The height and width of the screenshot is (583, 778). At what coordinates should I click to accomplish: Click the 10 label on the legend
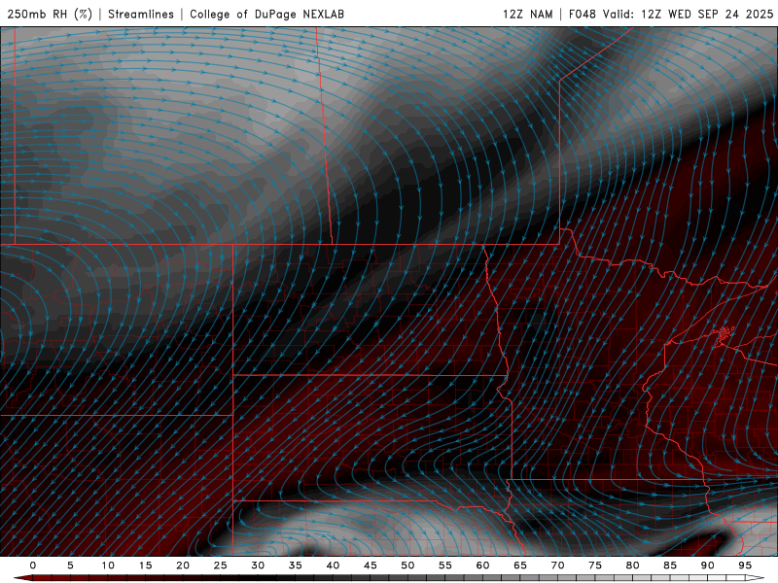108,566
